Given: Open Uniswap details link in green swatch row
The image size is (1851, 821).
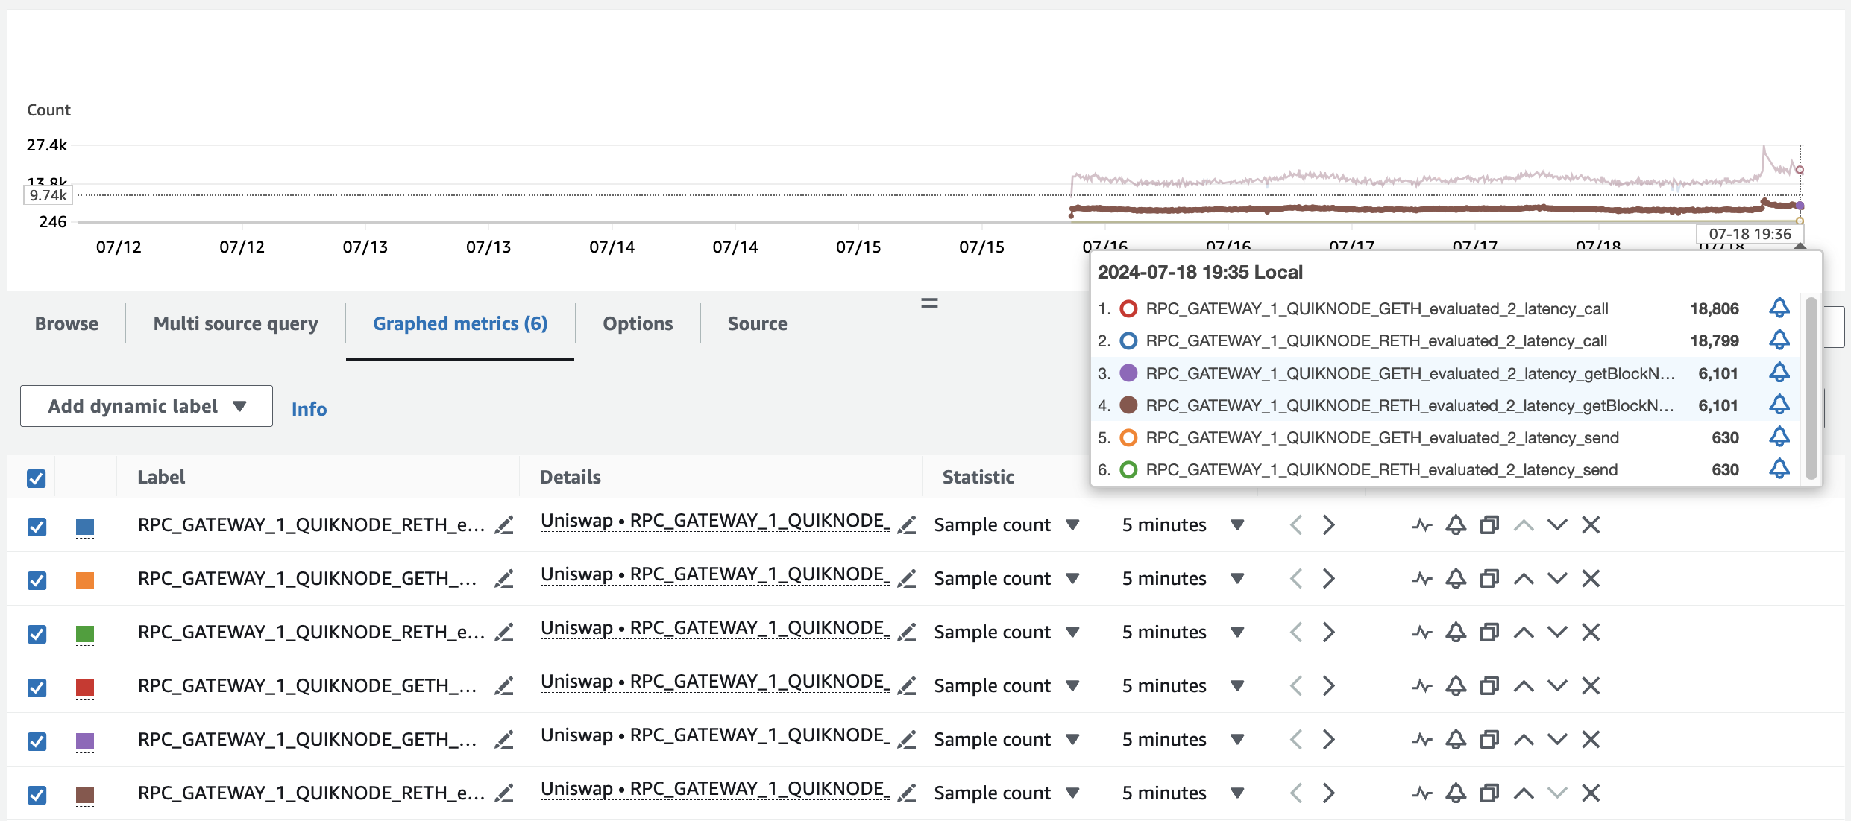Looking at the screenshot, I should (715, 628).
